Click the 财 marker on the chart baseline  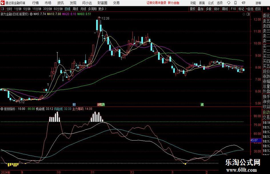click(74, 105)
